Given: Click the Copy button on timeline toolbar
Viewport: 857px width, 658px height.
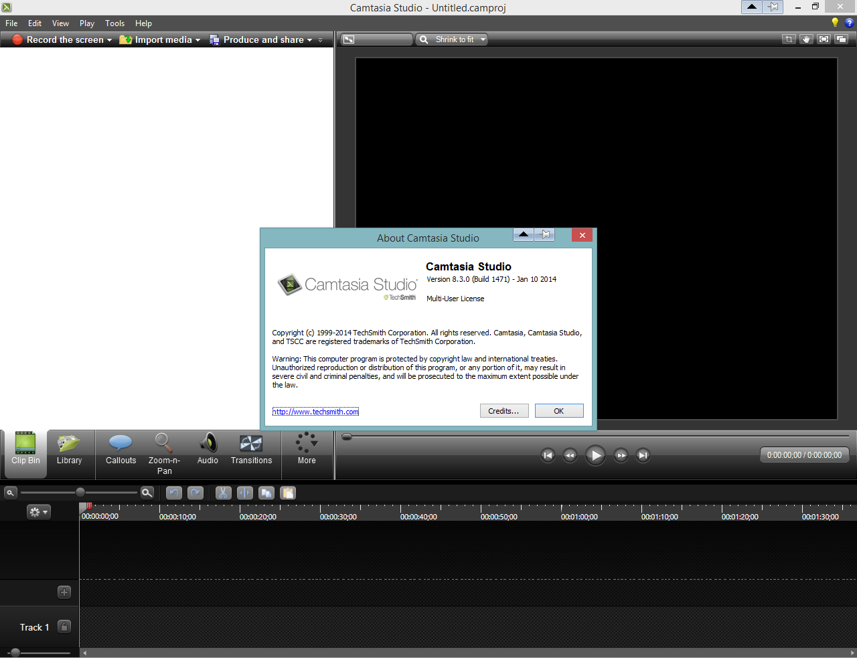Looking at the screenshot, I should 266,493.
